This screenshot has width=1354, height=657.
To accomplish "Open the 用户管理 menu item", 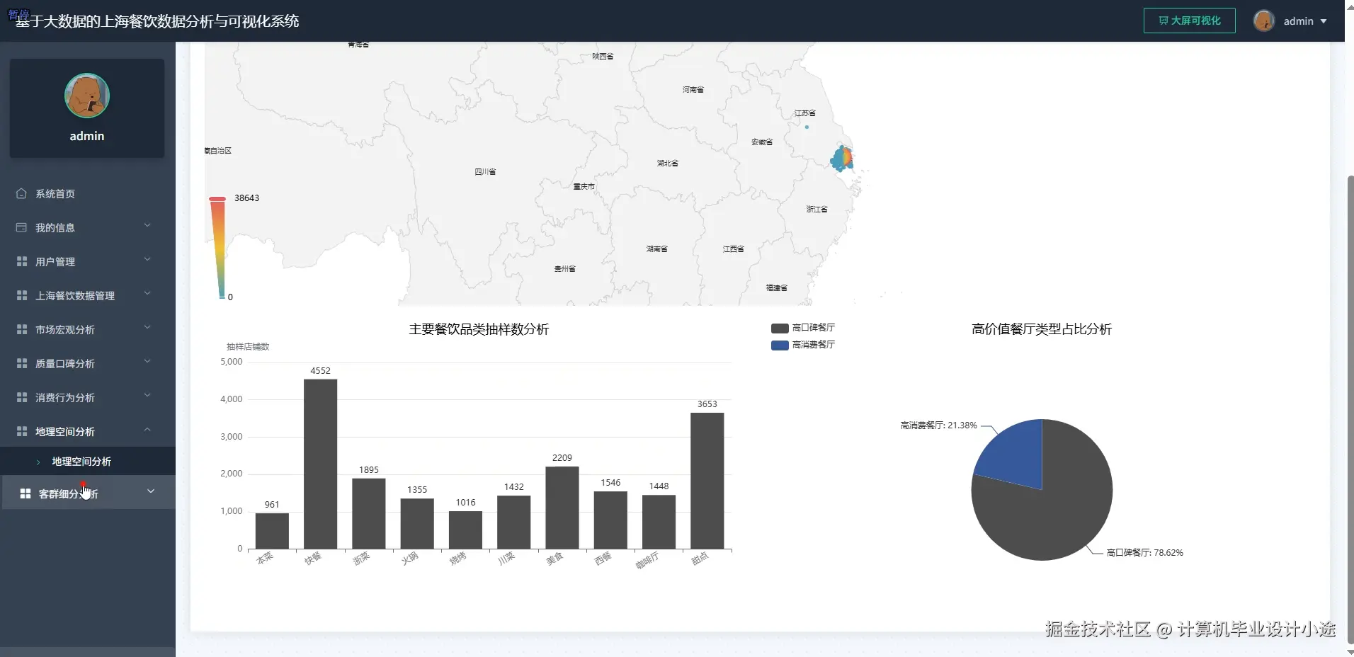I will coord(88,261).
